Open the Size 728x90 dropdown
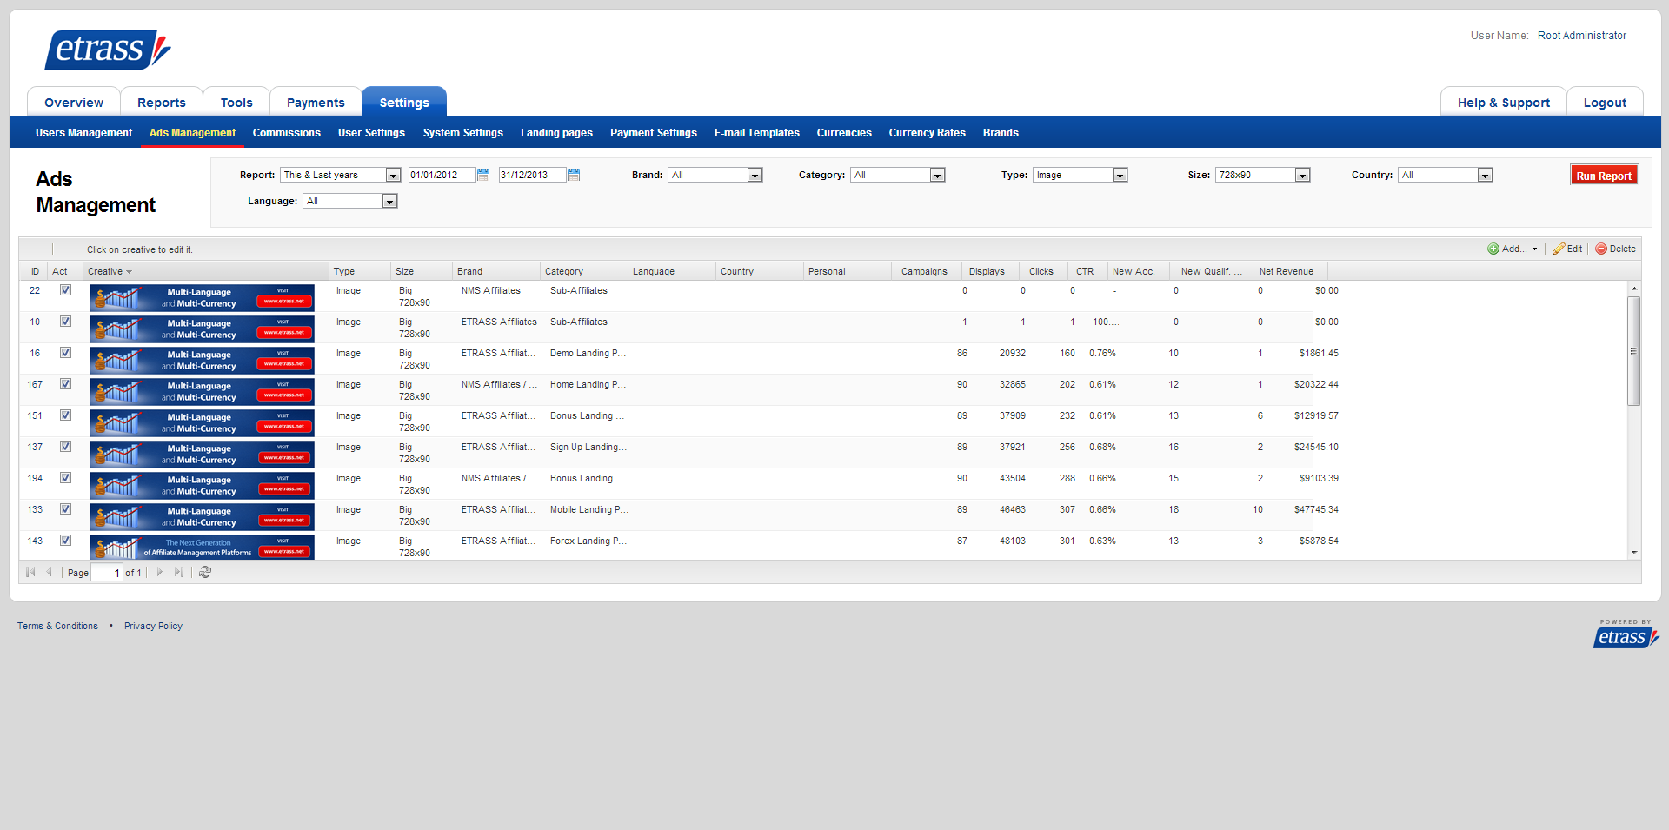 [x=1302, y=176]
